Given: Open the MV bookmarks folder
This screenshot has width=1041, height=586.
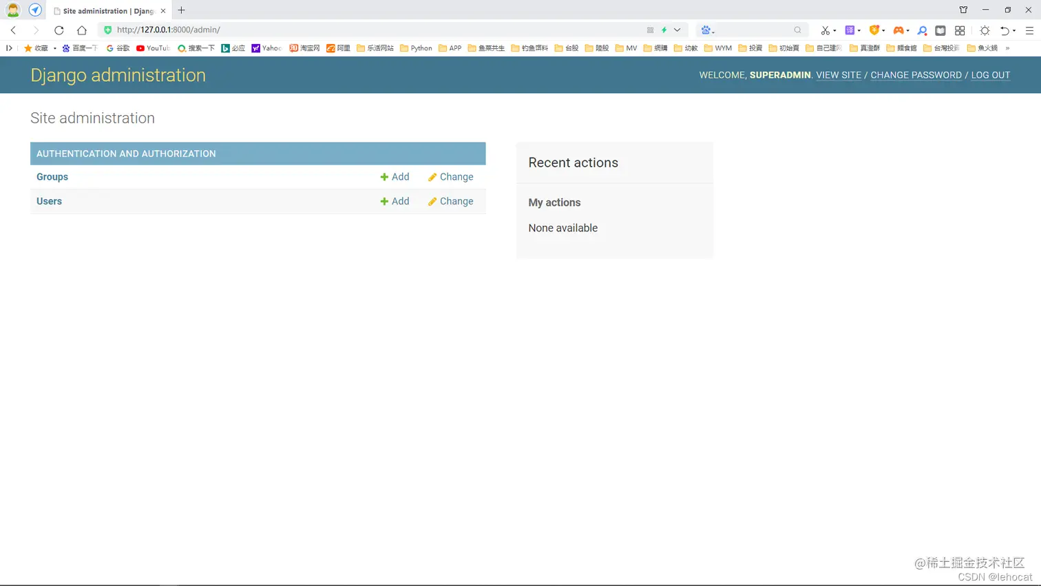Looking at the screenshot, I should click(626, 48).
